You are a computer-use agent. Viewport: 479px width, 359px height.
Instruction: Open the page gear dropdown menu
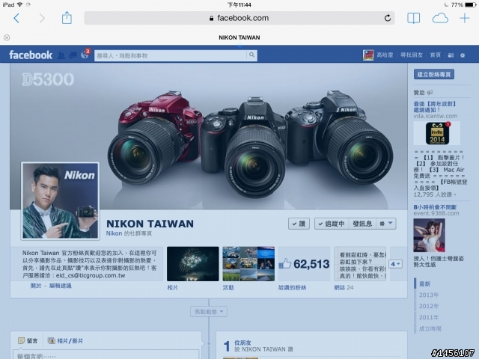(386, 224)
